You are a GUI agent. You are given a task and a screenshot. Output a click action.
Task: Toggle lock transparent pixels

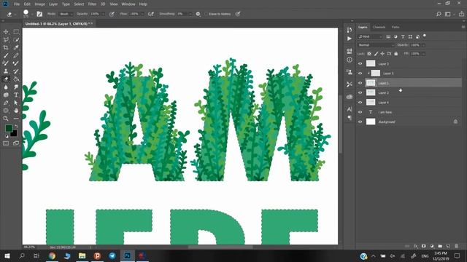(x=369, y=54)
